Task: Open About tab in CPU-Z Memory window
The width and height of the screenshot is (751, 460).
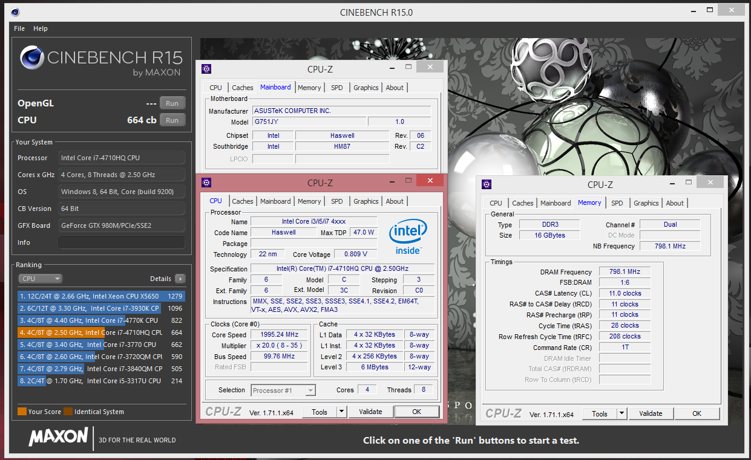Action: [675, 203]
